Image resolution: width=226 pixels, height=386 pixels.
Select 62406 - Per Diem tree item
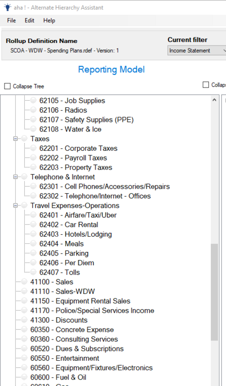[67, 263]
